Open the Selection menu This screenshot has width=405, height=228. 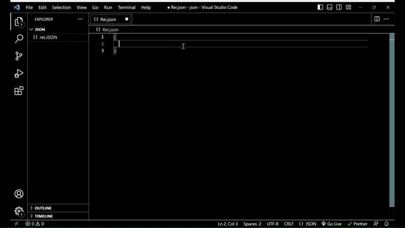61,7
